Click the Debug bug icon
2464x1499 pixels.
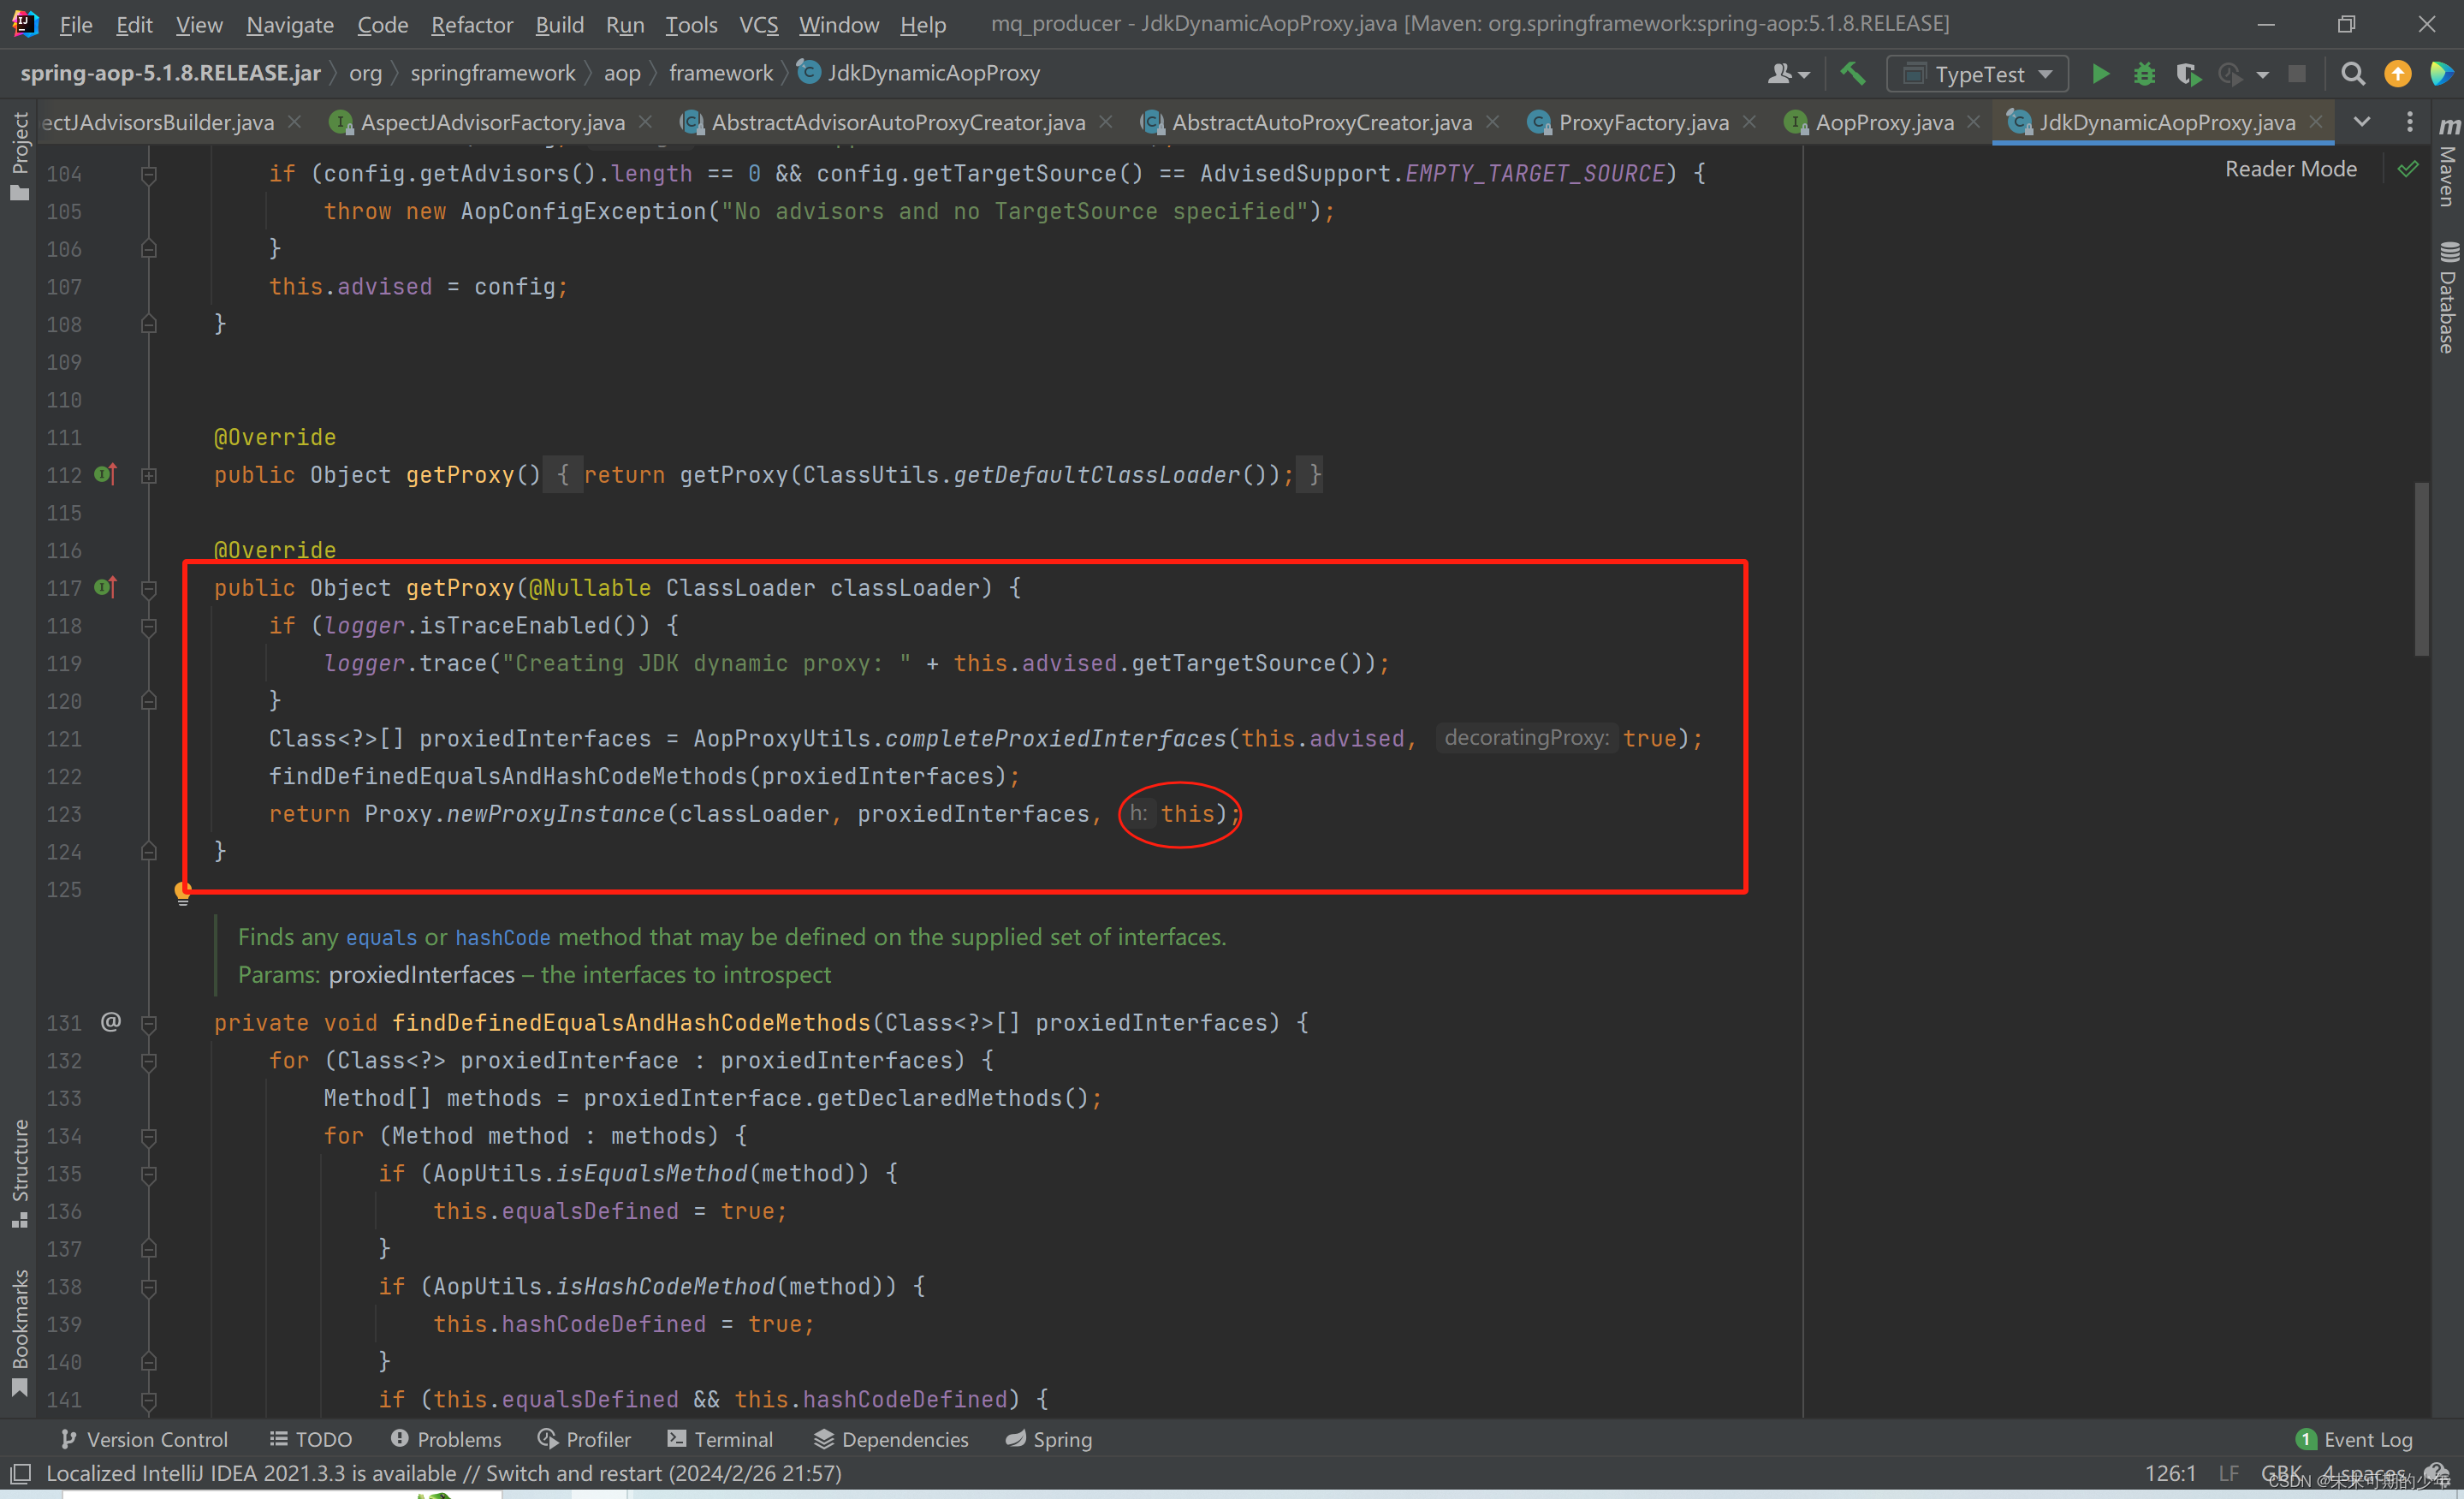coord(2143,74)
